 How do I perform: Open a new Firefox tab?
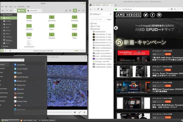(116, 5)
